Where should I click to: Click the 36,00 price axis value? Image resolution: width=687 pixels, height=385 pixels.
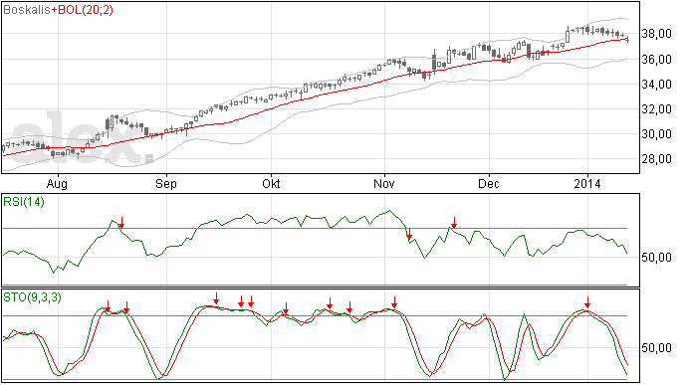point(656,59)
